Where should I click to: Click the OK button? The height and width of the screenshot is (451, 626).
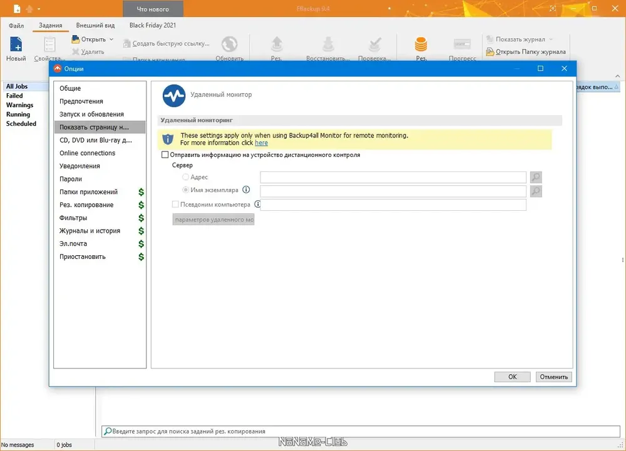click(512, 377)
